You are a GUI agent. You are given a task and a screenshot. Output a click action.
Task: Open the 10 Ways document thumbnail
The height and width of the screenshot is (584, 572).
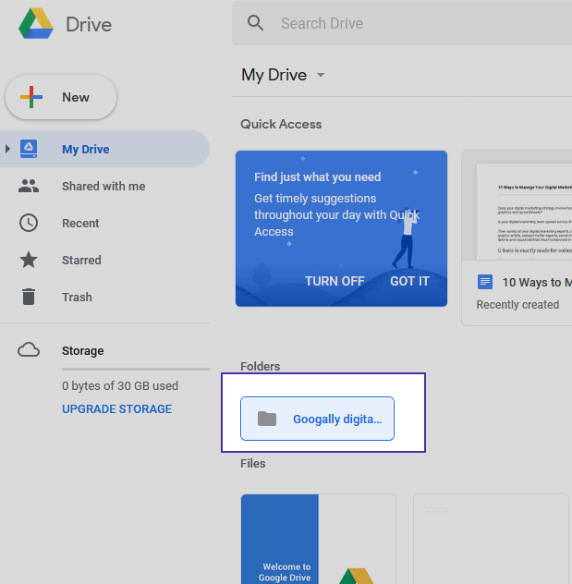tap(517, 205)
